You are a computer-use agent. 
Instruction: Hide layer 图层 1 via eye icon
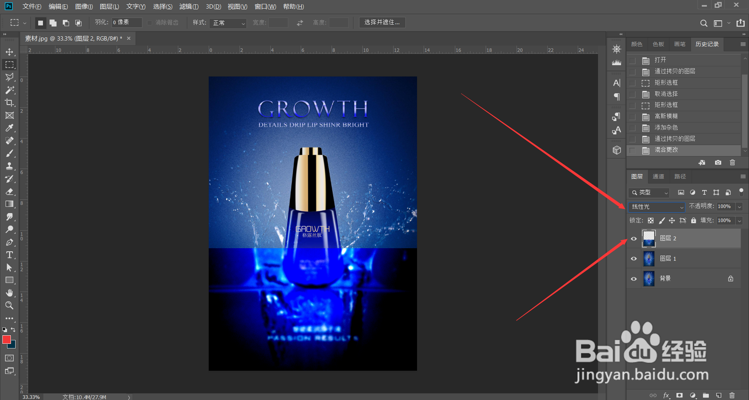(634, 258)
